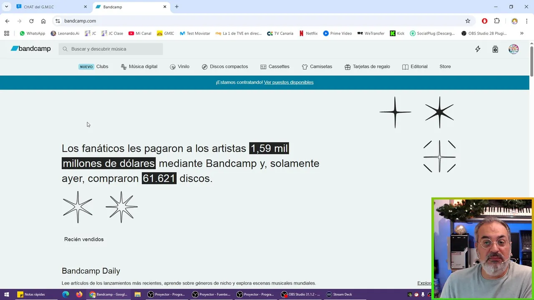Click the bandcamp.com address bar
Screen dimensions: 534x300
(x=263, y=21)
